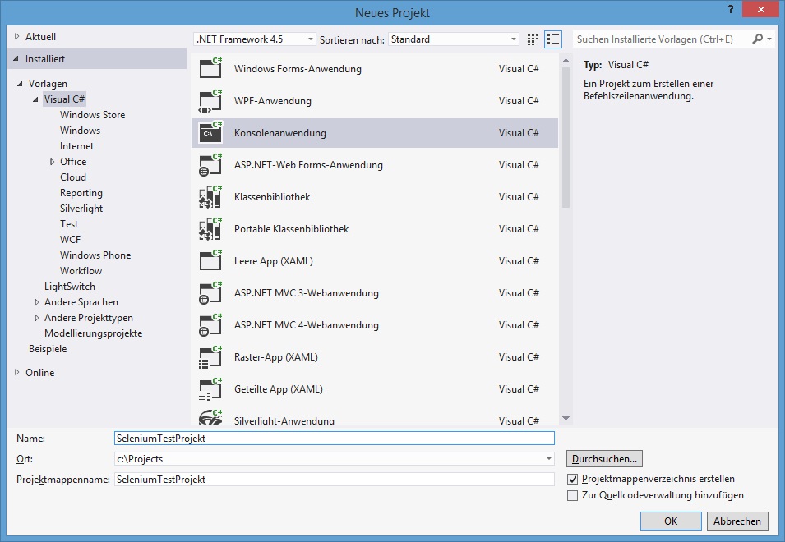785x542 pixels.
Task: Open the dialog help question mark
Action: [731, 9]
